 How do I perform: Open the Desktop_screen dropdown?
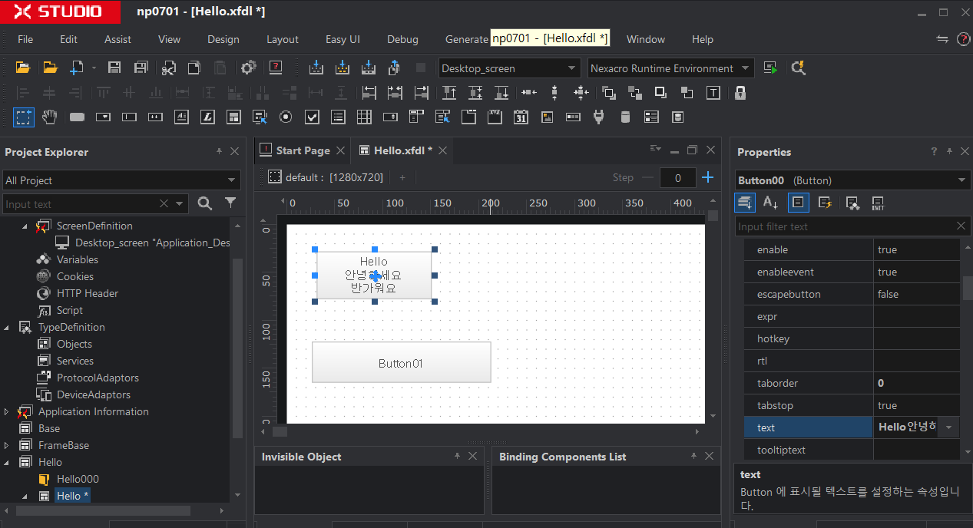(x=571, y=68)
